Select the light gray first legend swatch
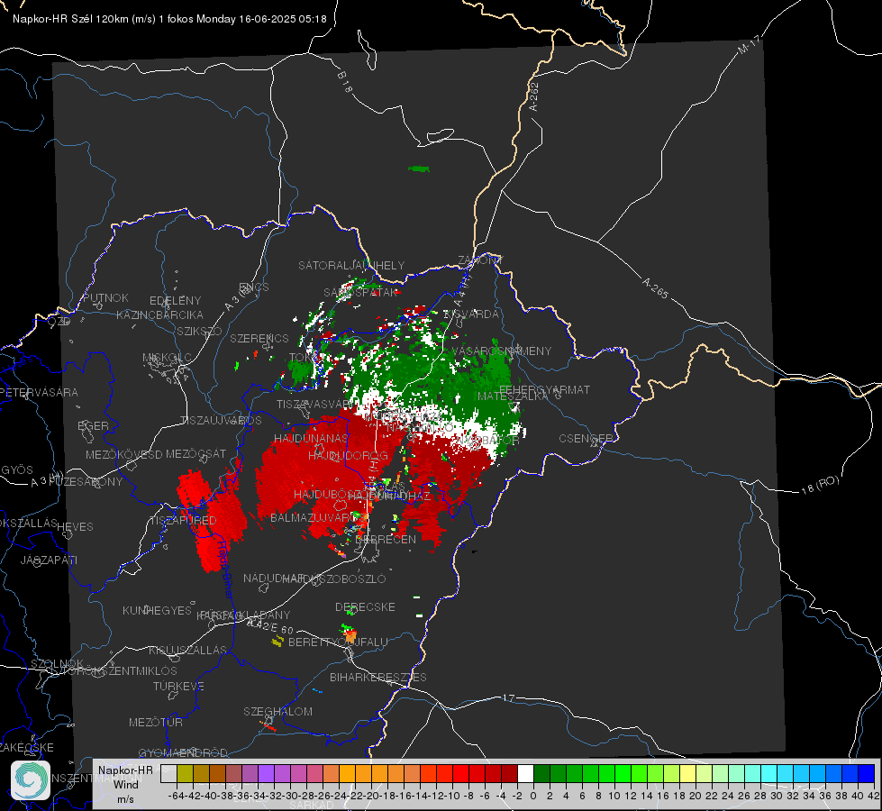882x811 pixels. click(x=168, y=773)
